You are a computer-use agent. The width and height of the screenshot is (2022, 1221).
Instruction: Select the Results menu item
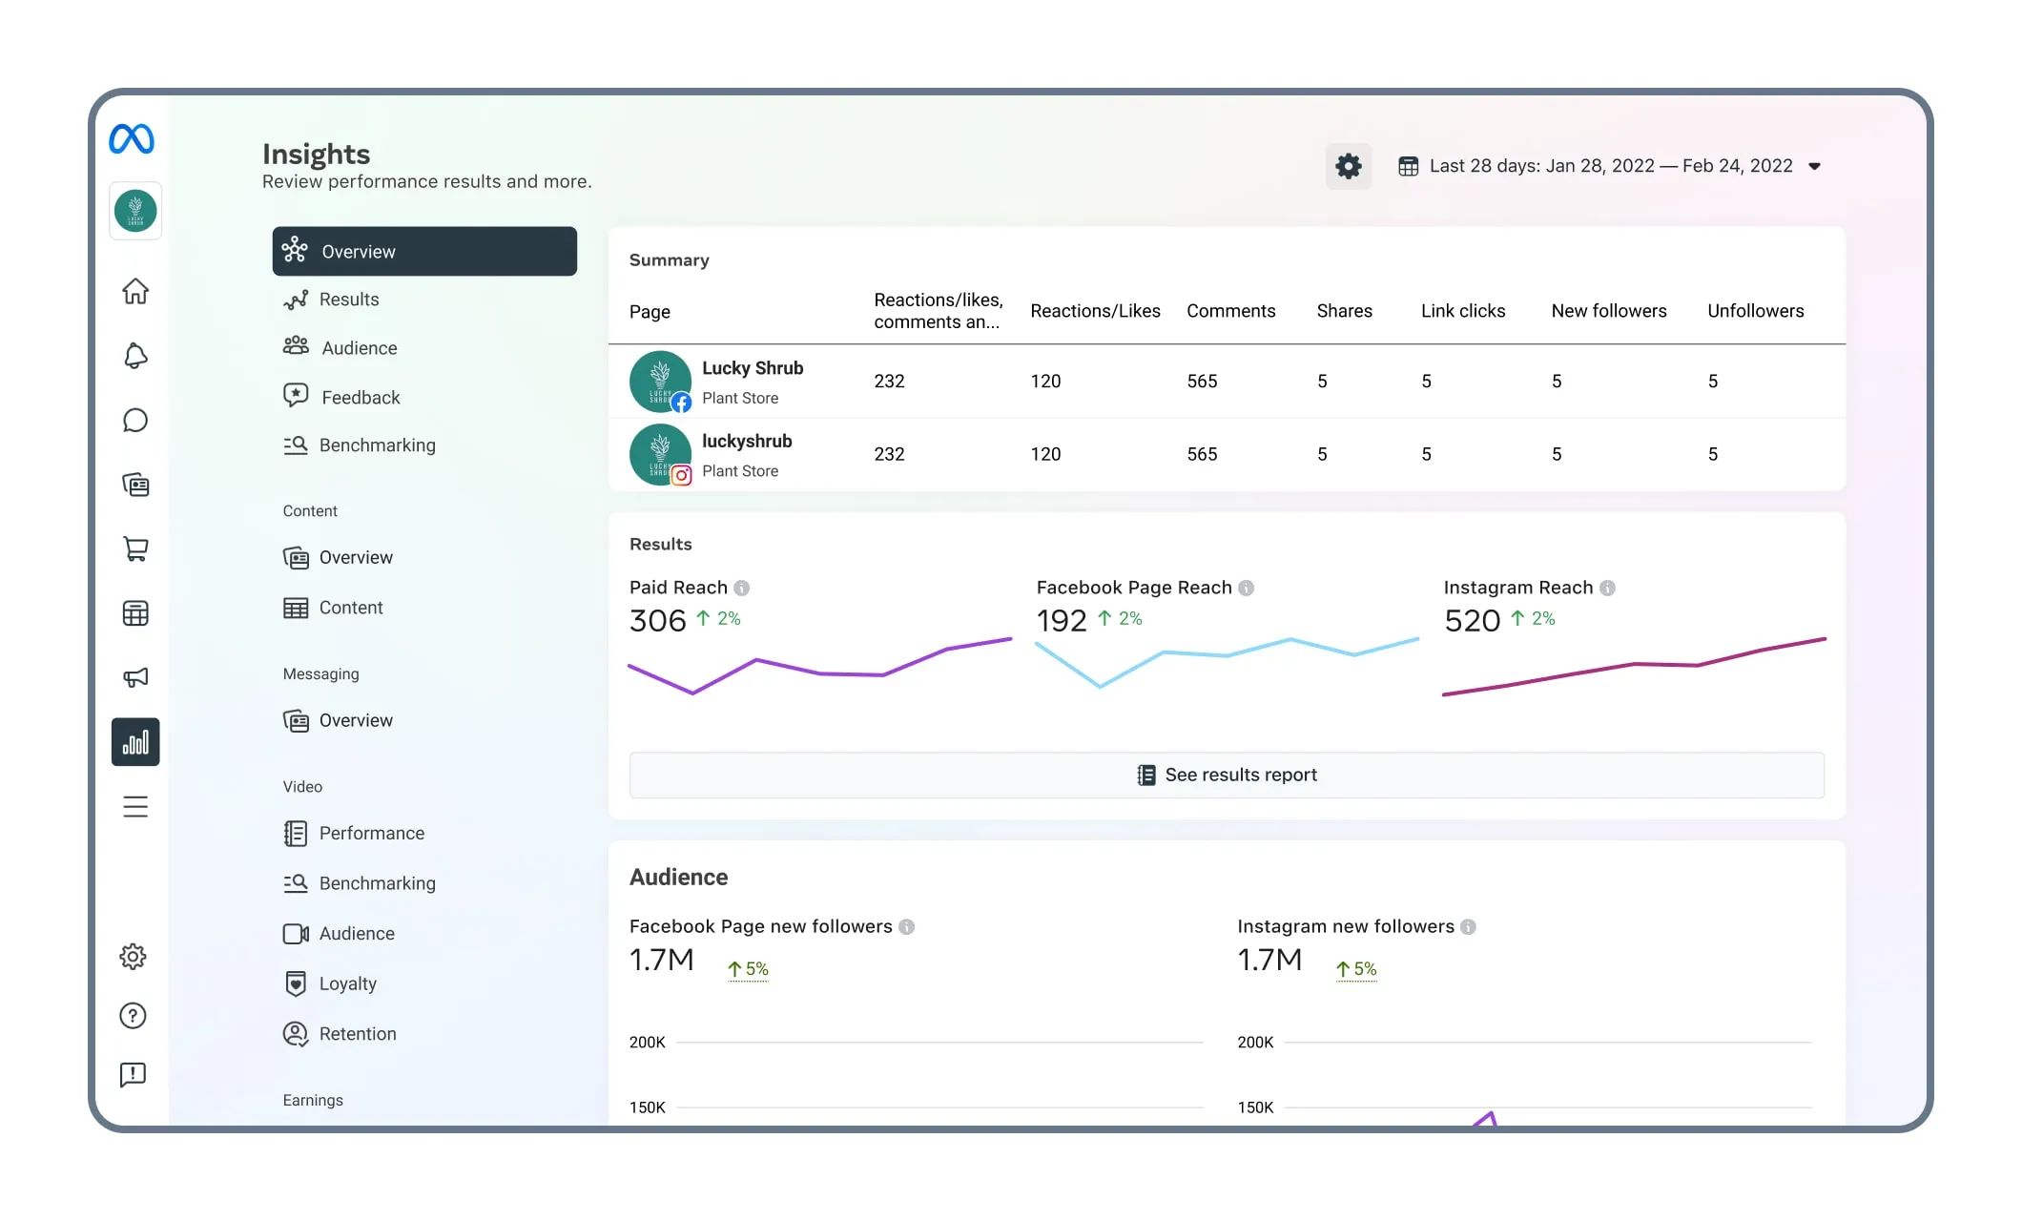point(349,300)
